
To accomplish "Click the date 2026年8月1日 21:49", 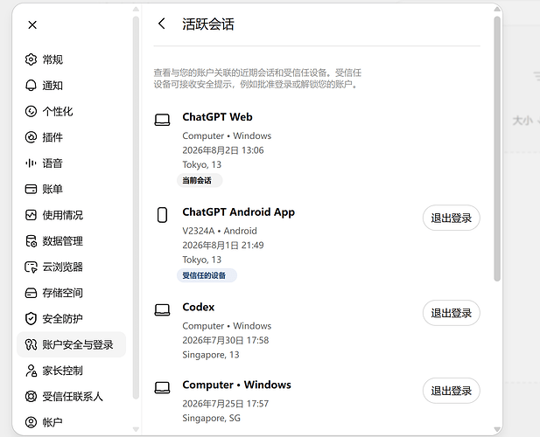I will point(223,245).
